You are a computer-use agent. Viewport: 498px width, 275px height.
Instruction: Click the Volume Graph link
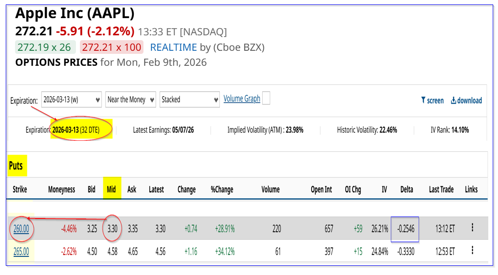[241, 98]
